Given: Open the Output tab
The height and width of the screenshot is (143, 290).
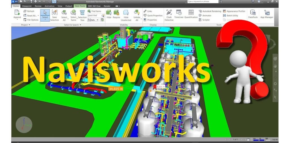Looking at the screenshot, I should [x=69, y=6].
